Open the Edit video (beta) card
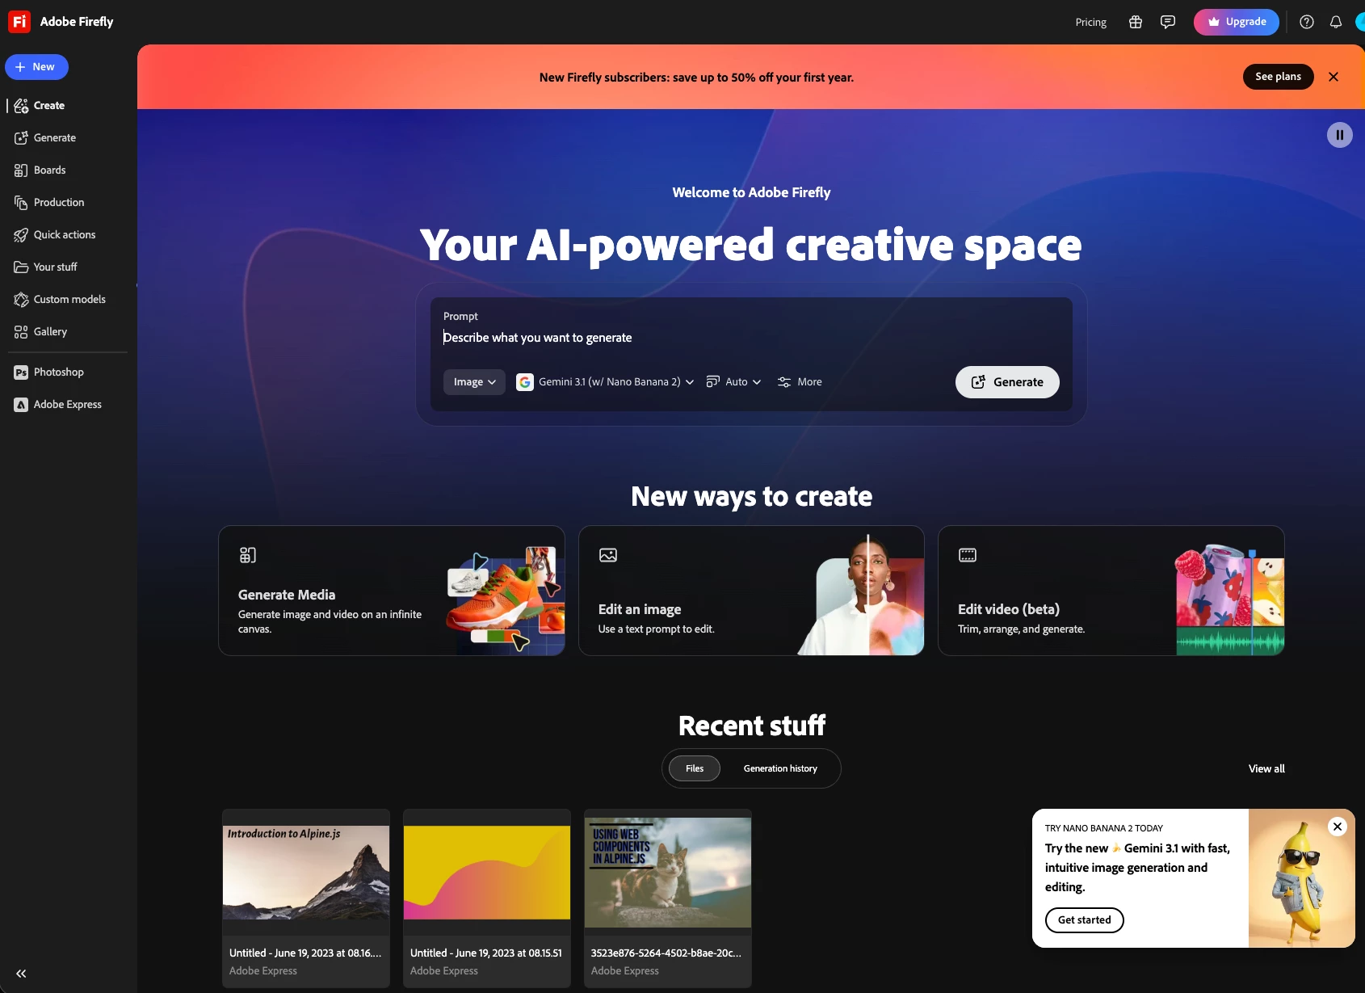This screenshot has height=993, width=1365. (x=1111, y=591)
